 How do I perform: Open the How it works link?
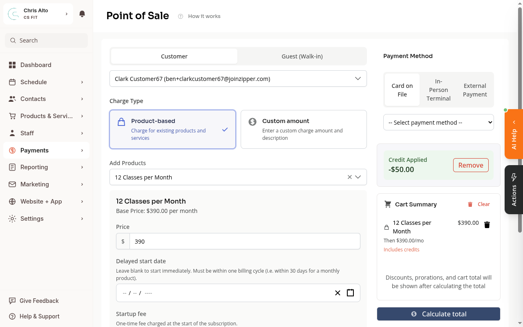tap(204, 16)
